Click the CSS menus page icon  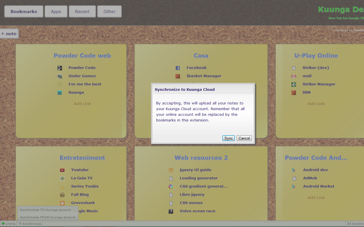pos(171,203)
